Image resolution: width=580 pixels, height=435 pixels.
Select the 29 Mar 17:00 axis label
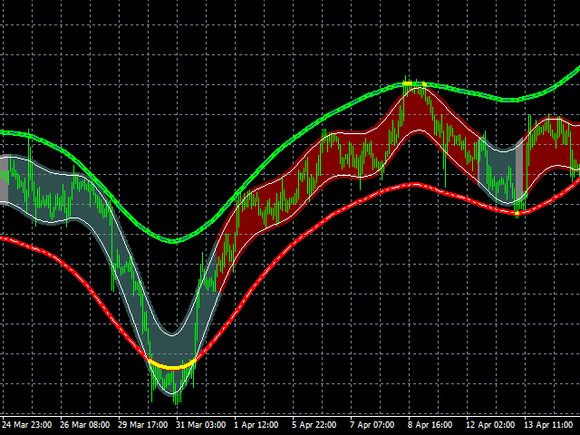143,424
